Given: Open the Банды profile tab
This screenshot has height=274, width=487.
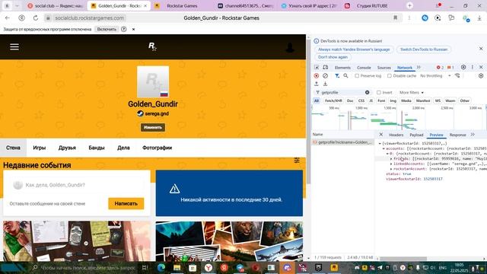Looking at the screenshot, I should coord(97,148).
